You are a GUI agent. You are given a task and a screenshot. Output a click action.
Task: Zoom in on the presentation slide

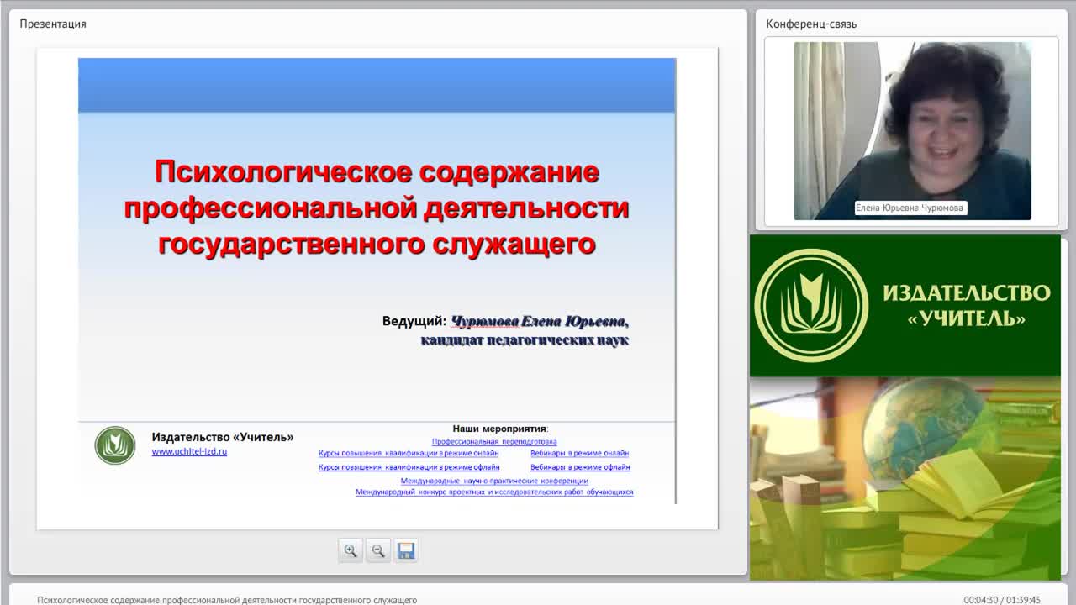tap(351, 550)
